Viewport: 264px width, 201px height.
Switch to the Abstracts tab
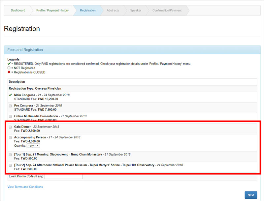(x=113, y=11)
